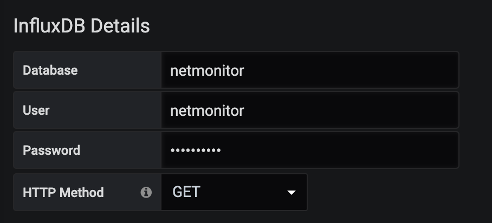This screenshot has width=492, height=223.
Task: Click the dropdown caret beside GET
Action: tap(292, 193)
